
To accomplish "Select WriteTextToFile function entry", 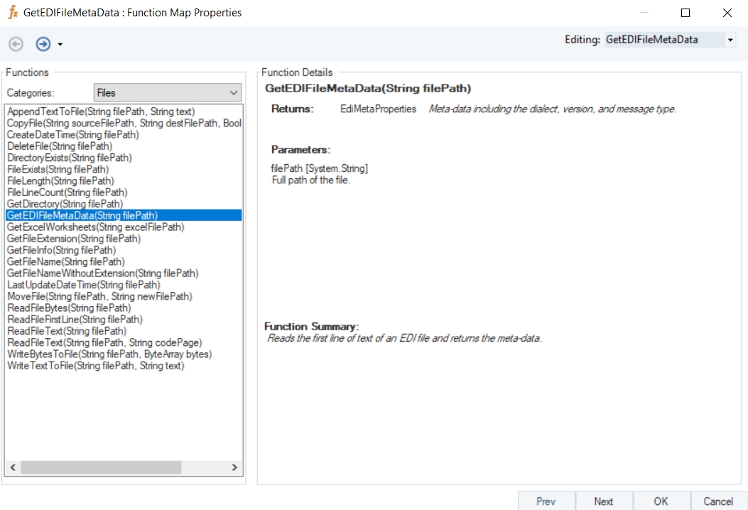I will click(x=95, y=366).
